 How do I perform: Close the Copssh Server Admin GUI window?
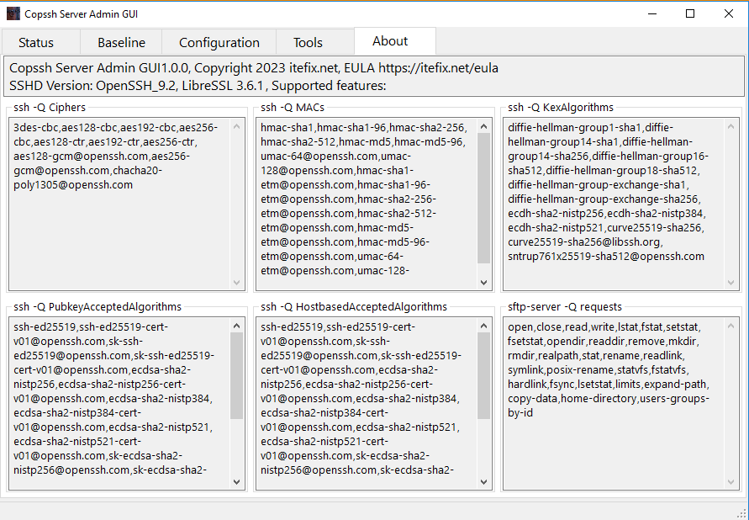(x=729, y=13)
